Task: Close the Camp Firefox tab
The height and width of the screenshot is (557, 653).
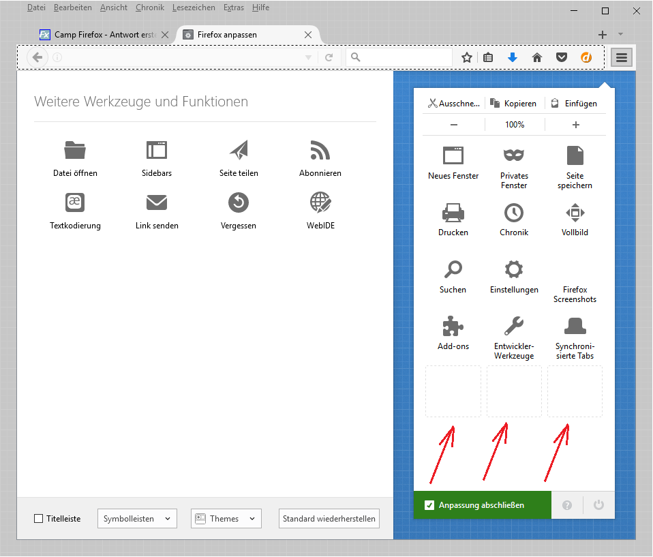Action: tap(165, 35)
